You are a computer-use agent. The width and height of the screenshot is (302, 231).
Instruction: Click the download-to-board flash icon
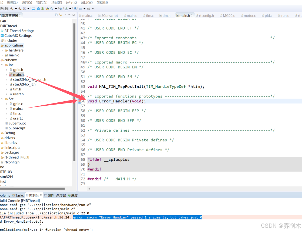pos(66,8)
